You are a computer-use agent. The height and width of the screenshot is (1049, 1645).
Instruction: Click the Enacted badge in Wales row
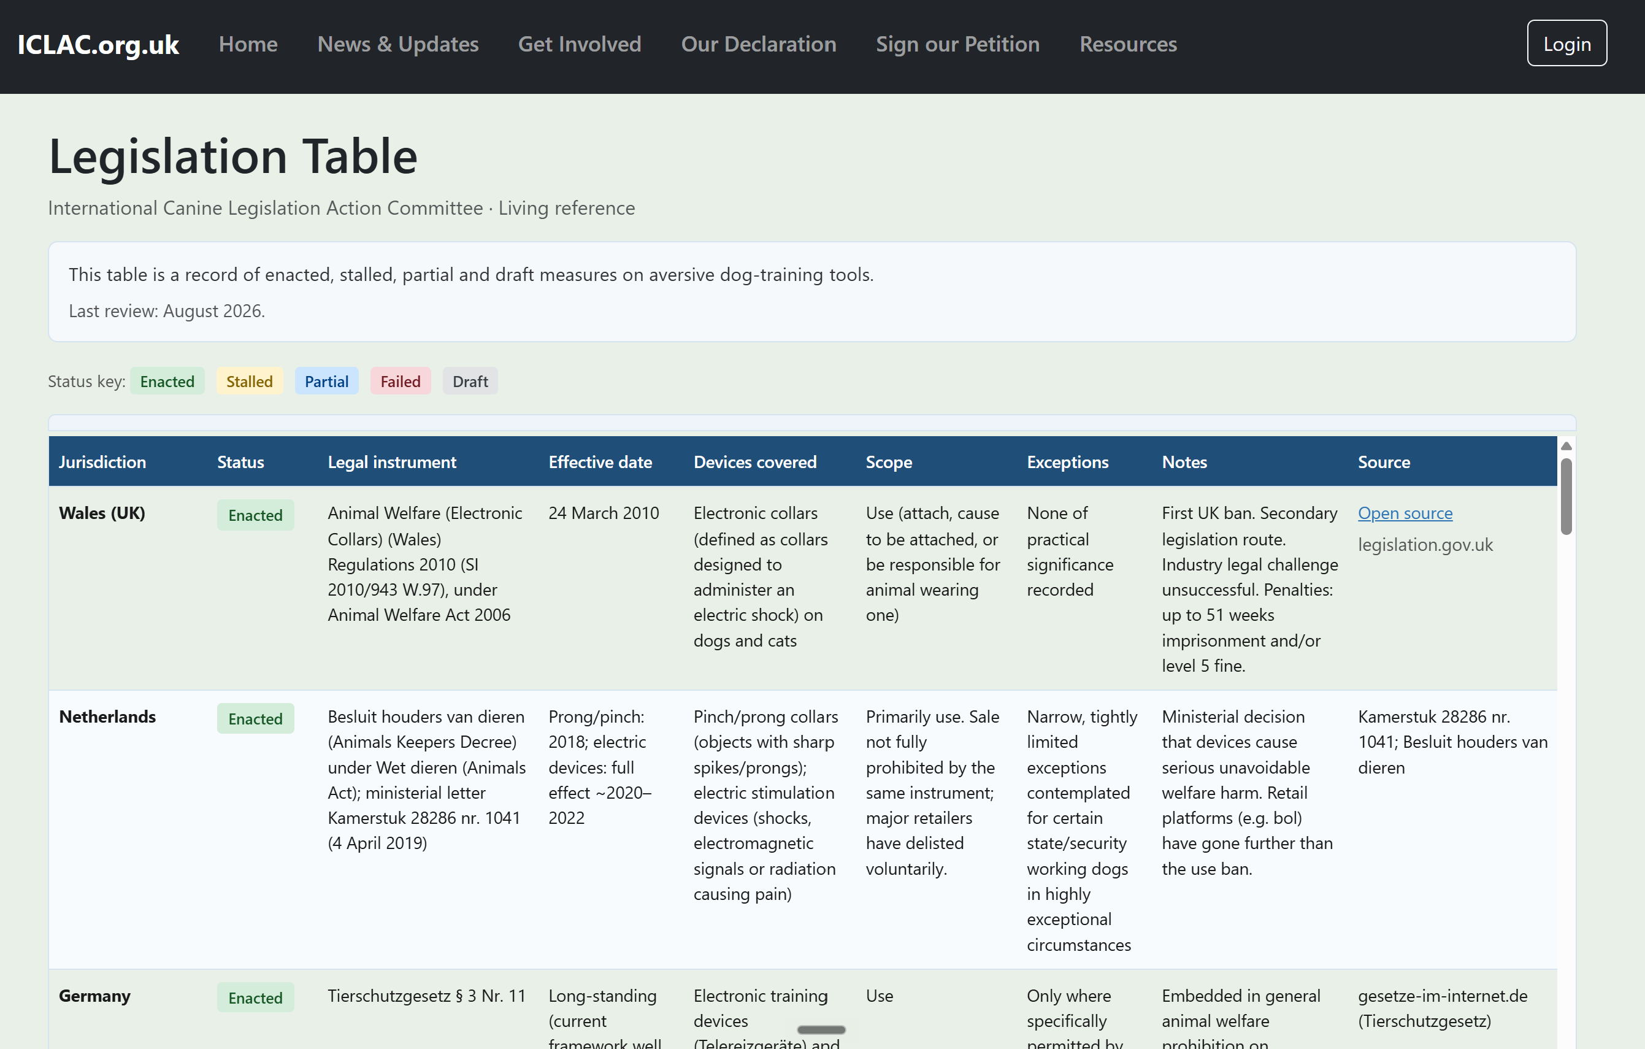(x=256, y=515)
